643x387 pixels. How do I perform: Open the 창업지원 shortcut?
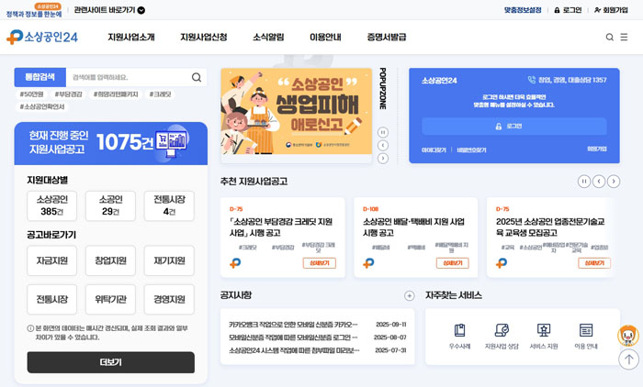pyautogui.click(x=111, y=260)
